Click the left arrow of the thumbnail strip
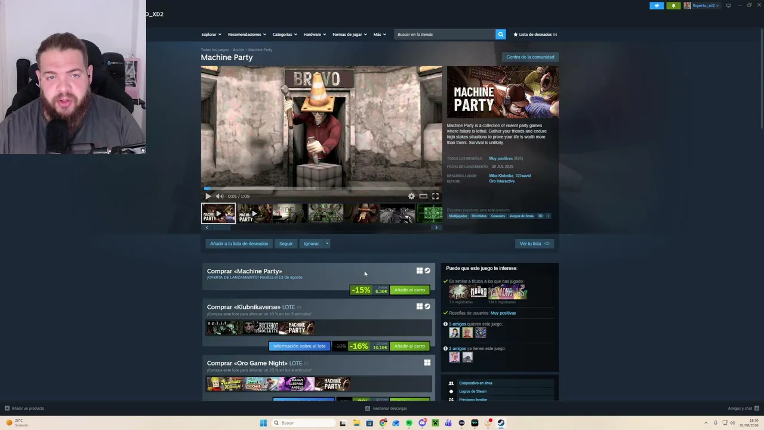764x430 pixels. [x=207, y=228]
